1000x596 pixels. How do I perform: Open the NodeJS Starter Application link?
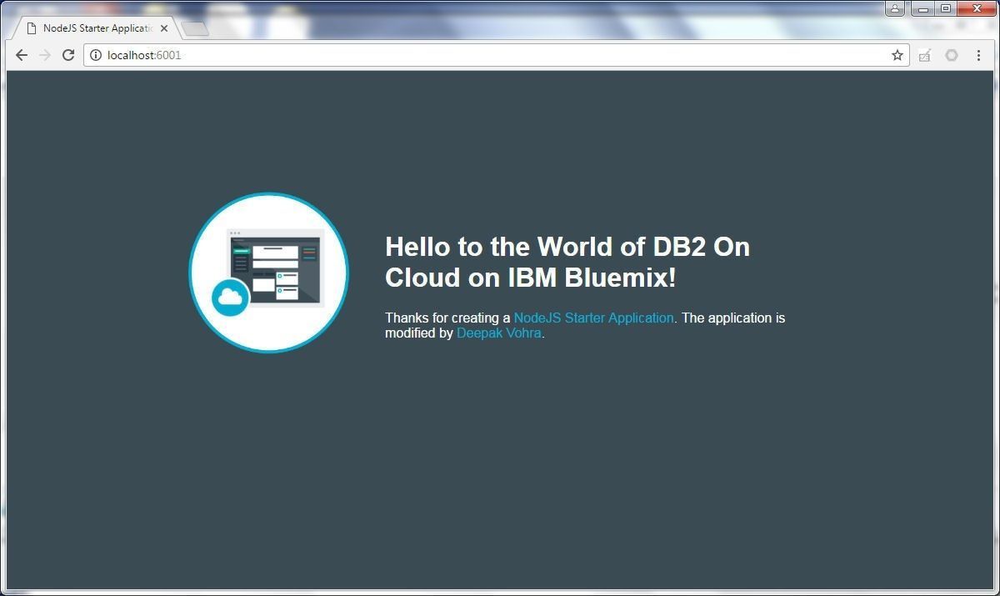593,318
